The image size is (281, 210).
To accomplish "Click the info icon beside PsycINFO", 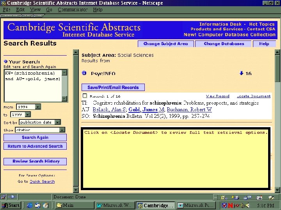I will (x=84, y=73).
